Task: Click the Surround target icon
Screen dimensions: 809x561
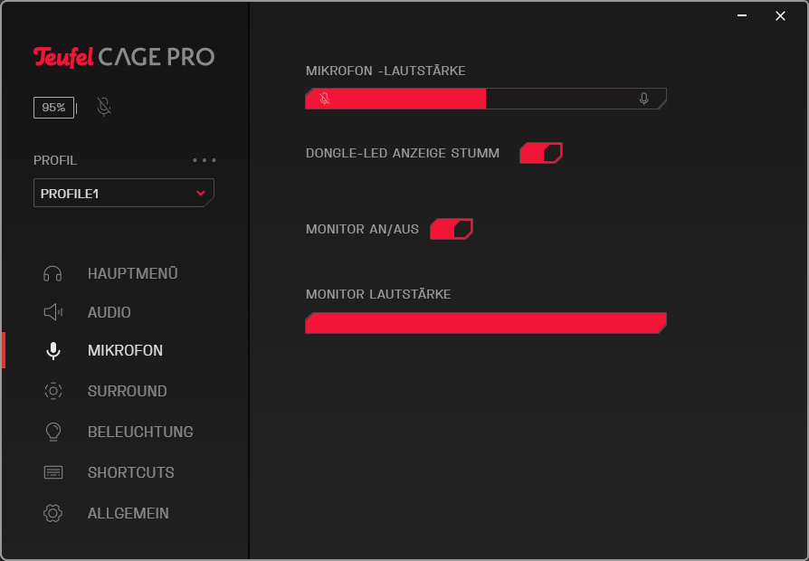Action: (53, 391)
